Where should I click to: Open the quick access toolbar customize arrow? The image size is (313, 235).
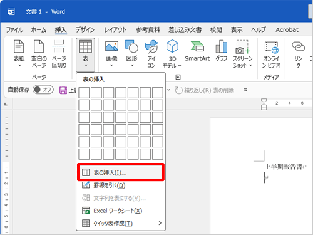[245, 90]
